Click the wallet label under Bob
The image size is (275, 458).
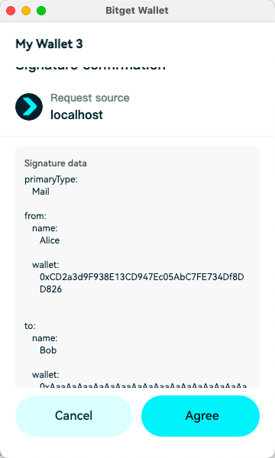pyautogui.click(x=46, y=375)
